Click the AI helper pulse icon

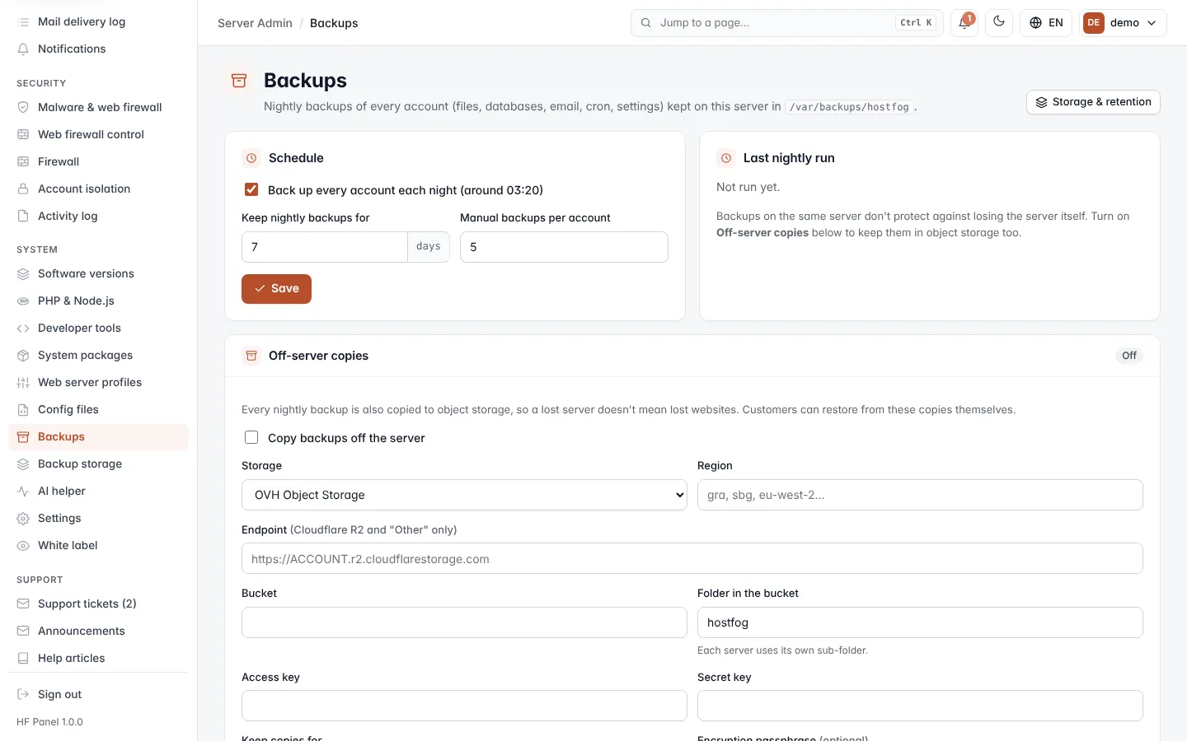23,491
